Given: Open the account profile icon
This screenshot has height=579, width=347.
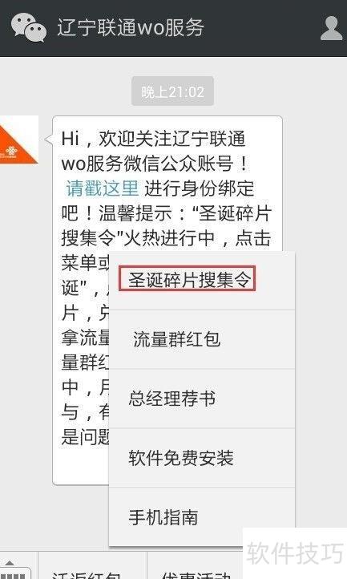Looking at the screenshot, I should click(331, 28).
